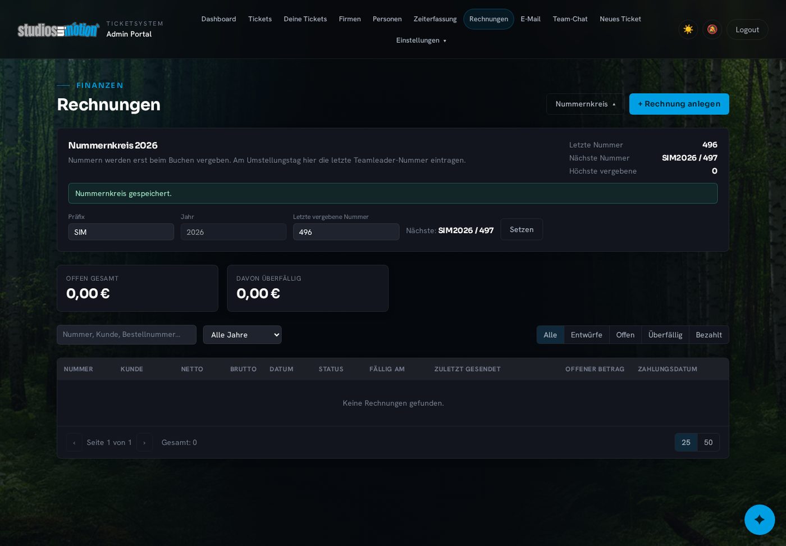The width and height of the screenshot is (786, 546).
Task: Filter invoices by Alle
Action: (550, 335)
